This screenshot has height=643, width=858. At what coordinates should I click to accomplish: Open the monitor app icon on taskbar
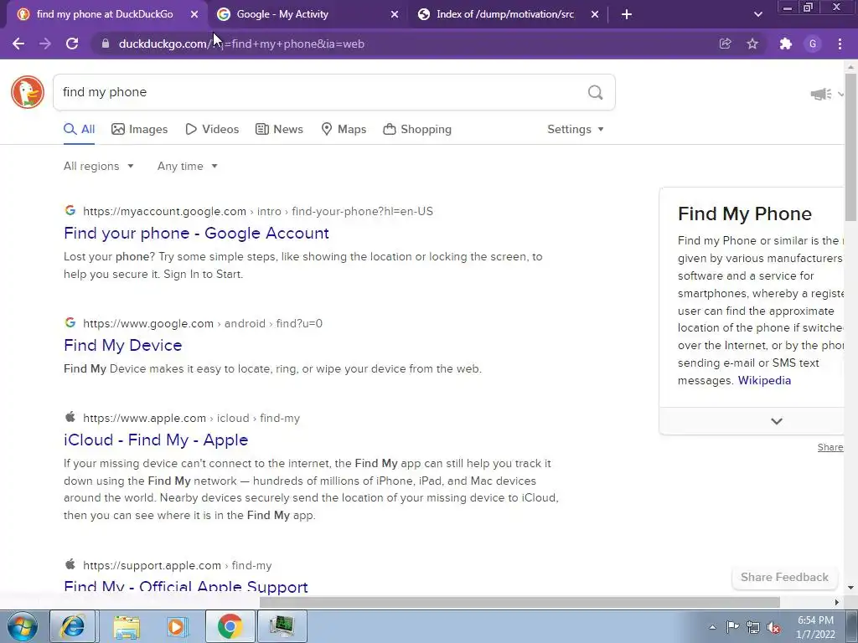pos(282,626)
